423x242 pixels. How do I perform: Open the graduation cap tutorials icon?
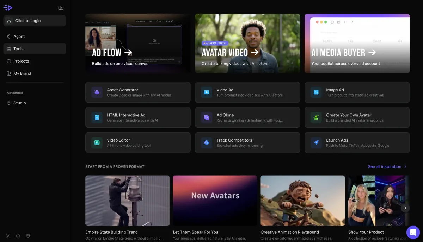pos(28,236)
